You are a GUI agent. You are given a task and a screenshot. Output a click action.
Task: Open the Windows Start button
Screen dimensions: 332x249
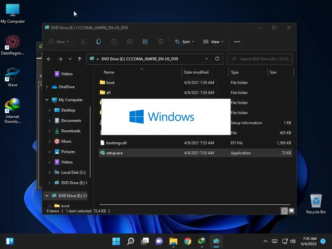tap(116, 241)
